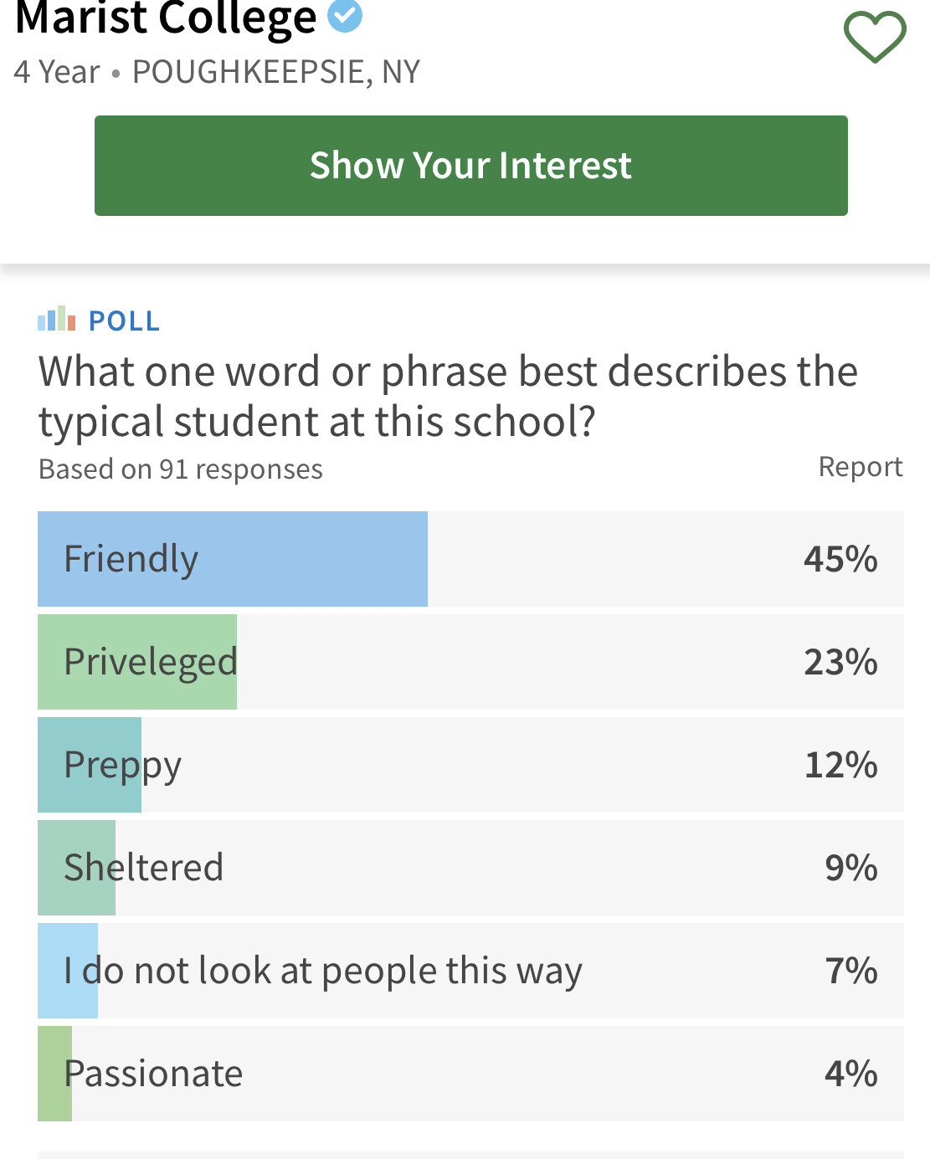Select the Friendly poll option
This screenshot has width=930, height=1159.
[x=470, y=559]
